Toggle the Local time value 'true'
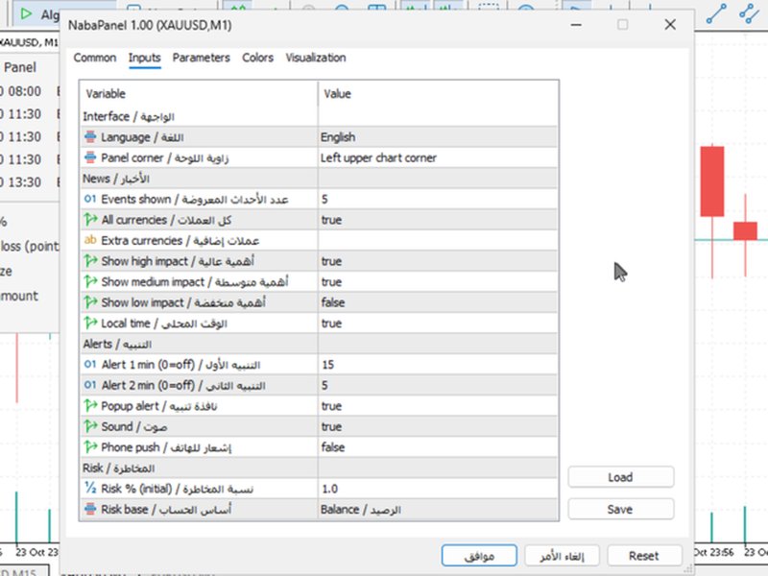 pyautogui.click(x=438, y=324)
